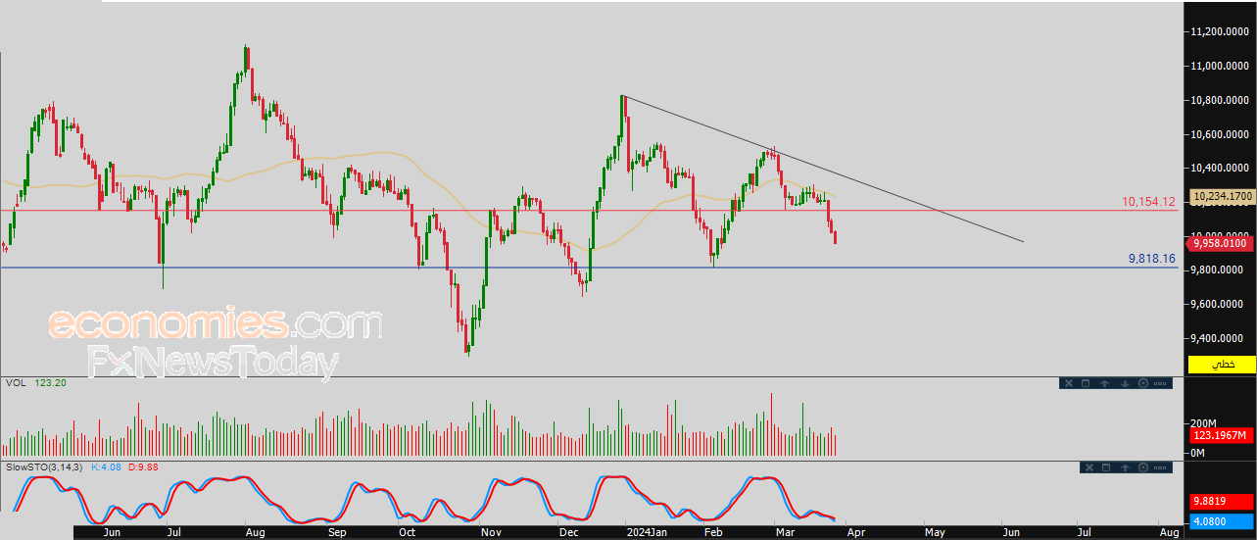Select the blue horizontal support line

[x=588, y=268]
